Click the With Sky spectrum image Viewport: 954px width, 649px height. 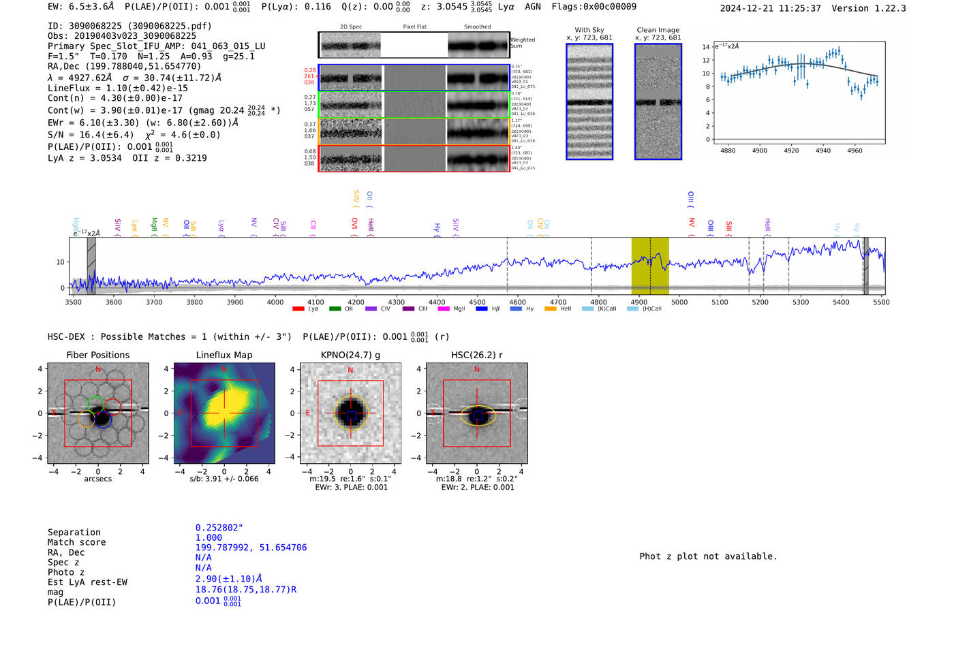point(589,101)
